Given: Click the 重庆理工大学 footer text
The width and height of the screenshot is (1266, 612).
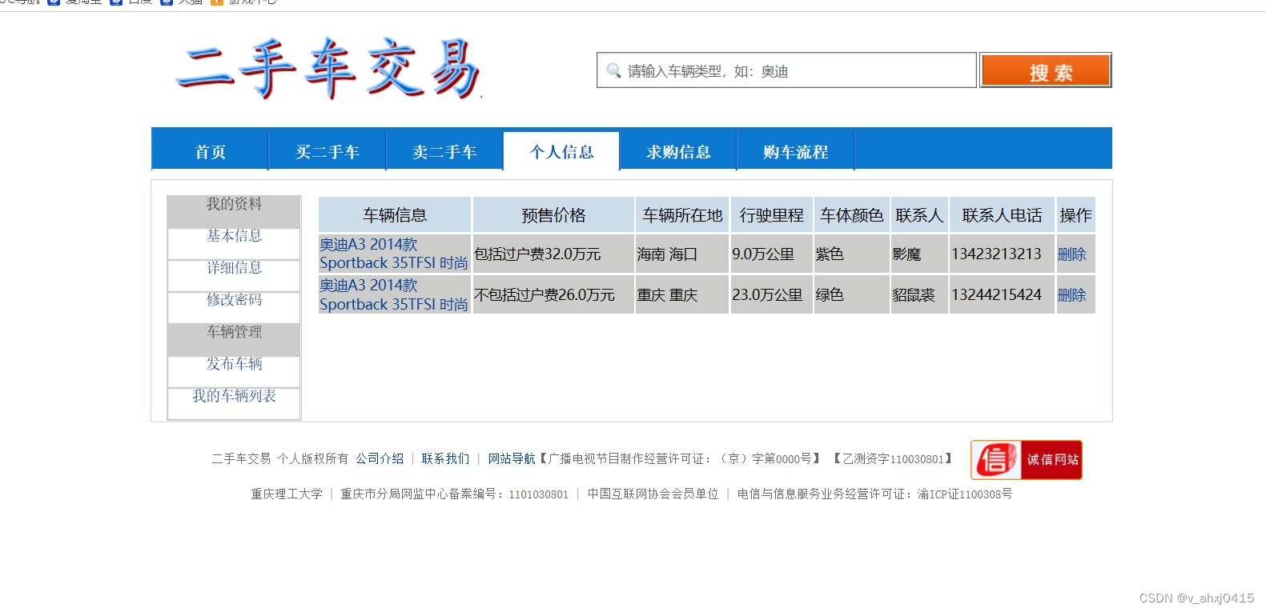Looking at the screenshot, I should tap(287, 494).
